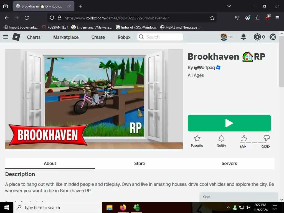Open the Pocket save icon
This screenshot has width=284, height=213.
click(237, 18)
